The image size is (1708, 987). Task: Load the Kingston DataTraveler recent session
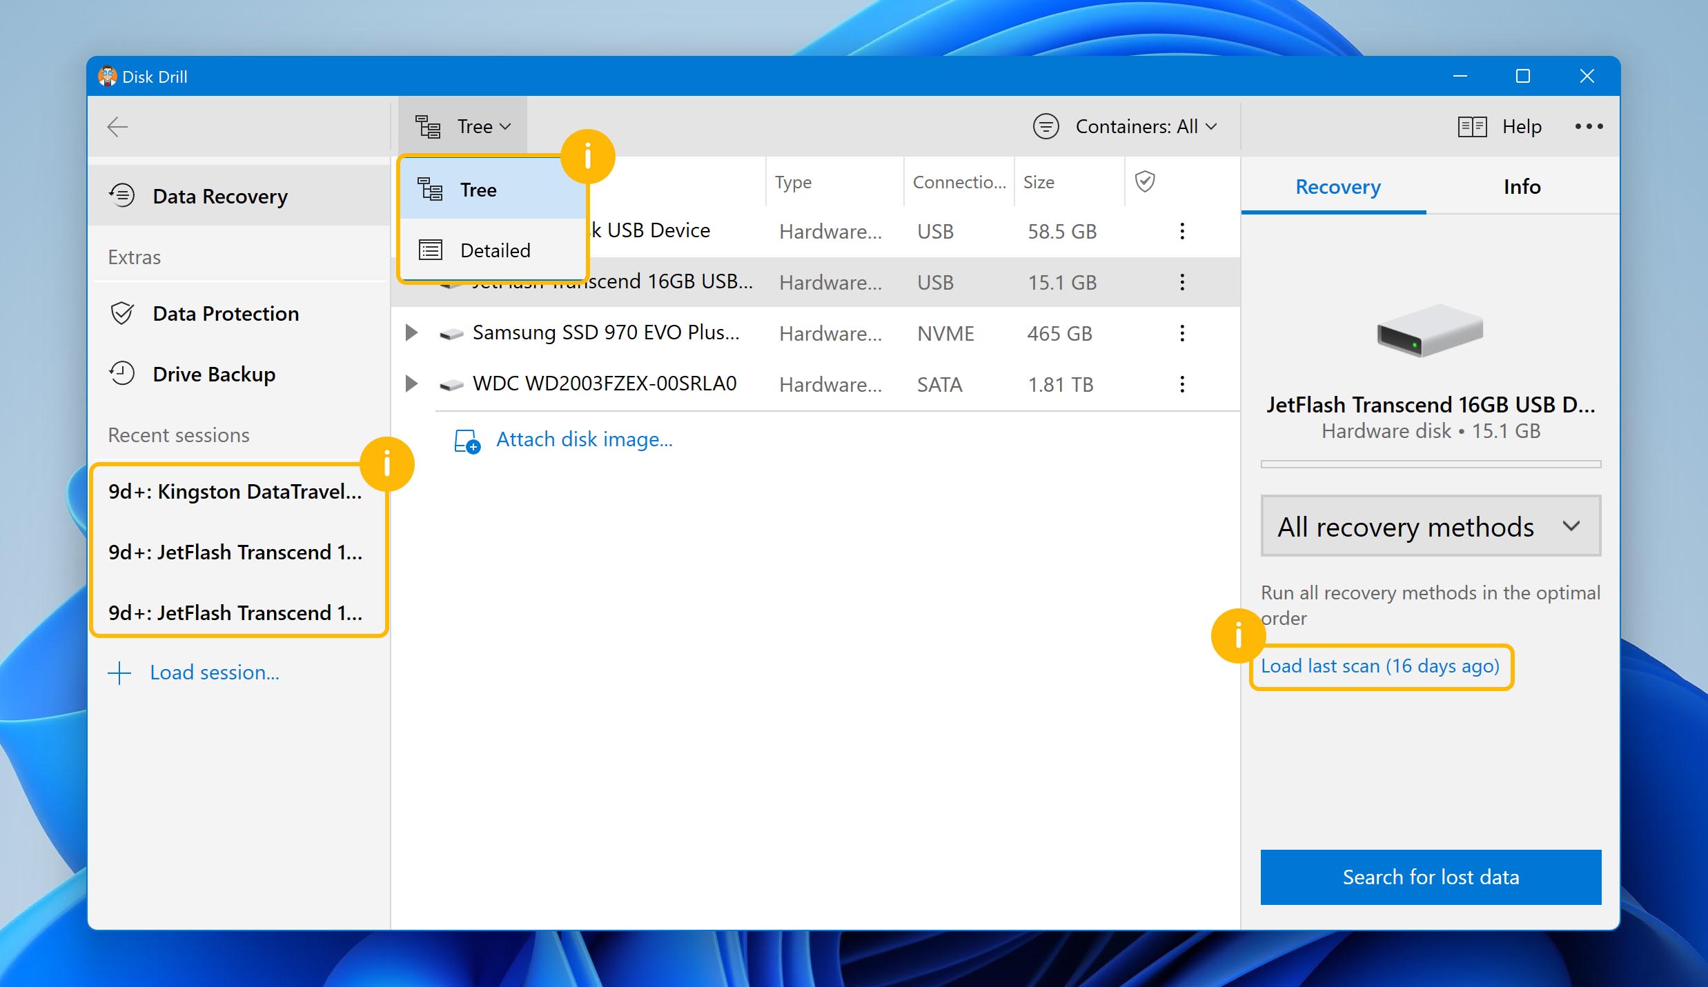click(235, 490)
